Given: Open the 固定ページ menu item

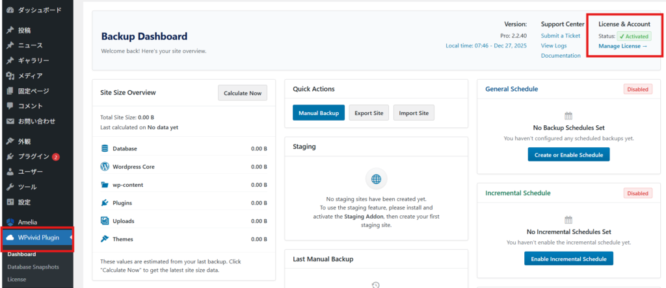Looking at the screenshot, I should [33, 91].
